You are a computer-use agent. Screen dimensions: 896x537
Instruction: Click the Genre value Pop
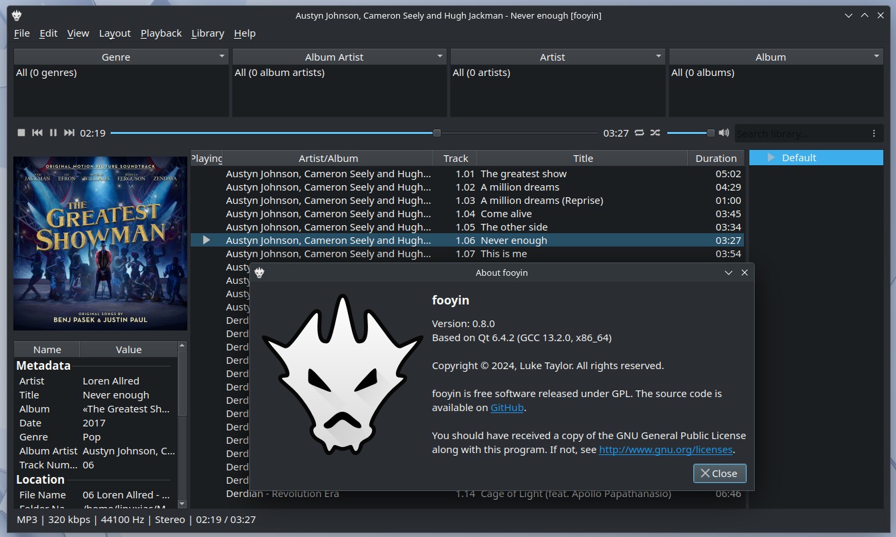(91, 437)
